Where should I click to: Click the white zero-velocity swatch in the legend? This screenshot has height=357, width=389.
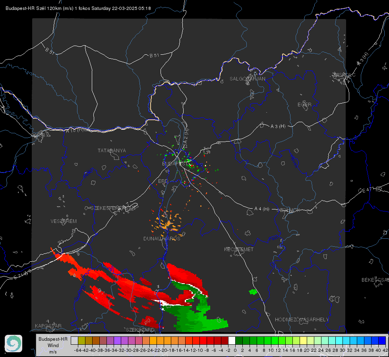coord(232,341)
